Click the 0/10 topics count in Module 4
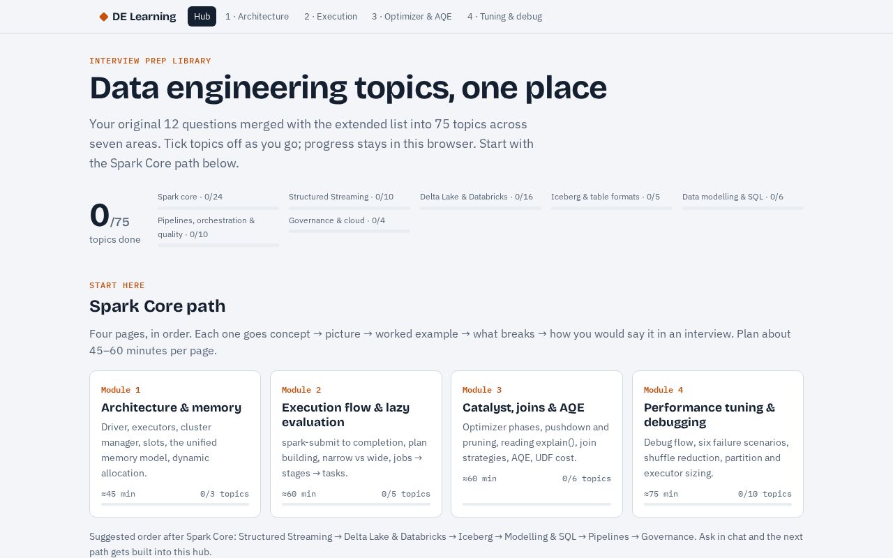The image size is (893, 558). (765, 494)
